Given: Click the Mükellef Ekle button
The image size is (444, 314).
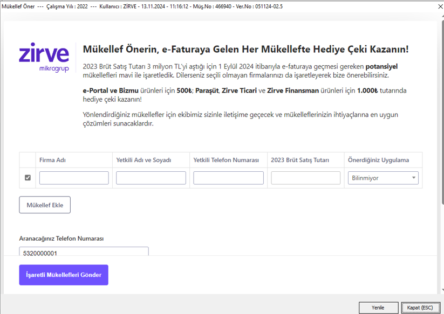Looking at the screenshot, I should tap(45, 205).
